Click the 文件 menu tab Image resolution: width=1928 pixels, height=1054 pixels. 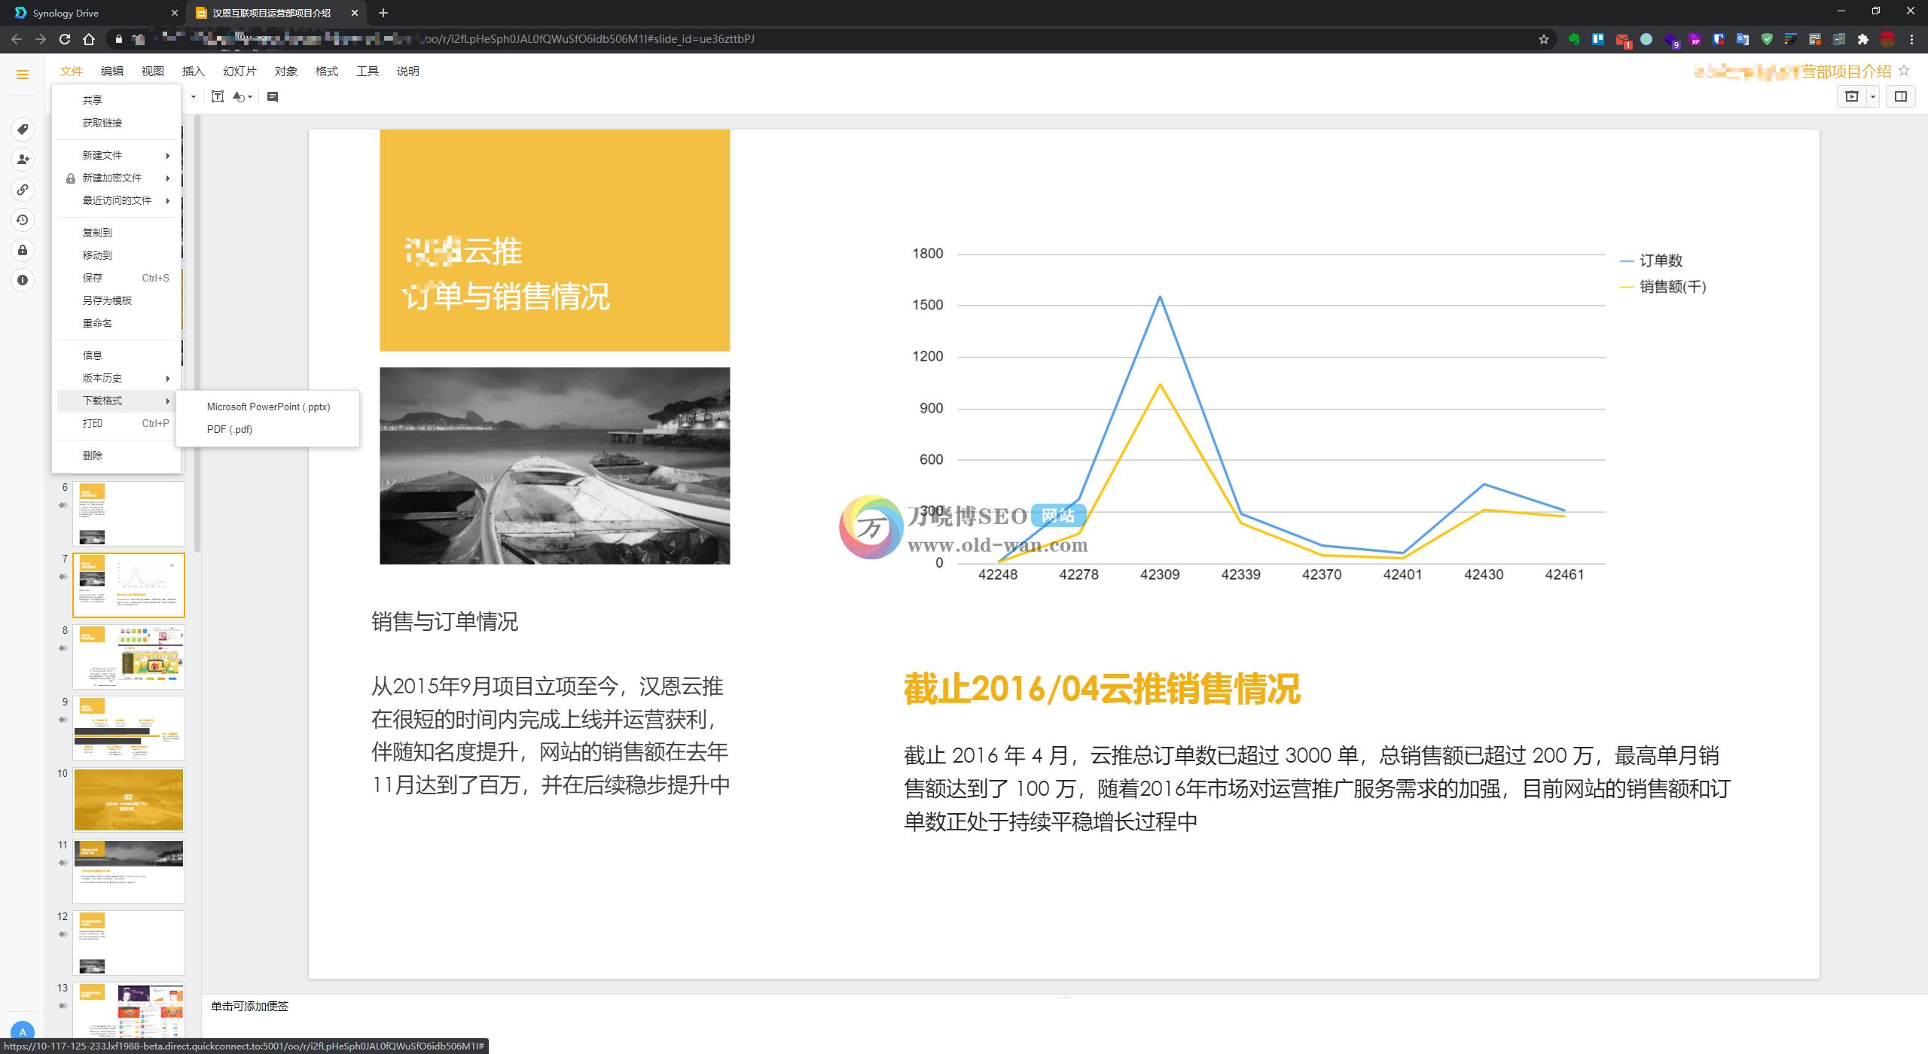pyautogui.click(x=70, y=72)
